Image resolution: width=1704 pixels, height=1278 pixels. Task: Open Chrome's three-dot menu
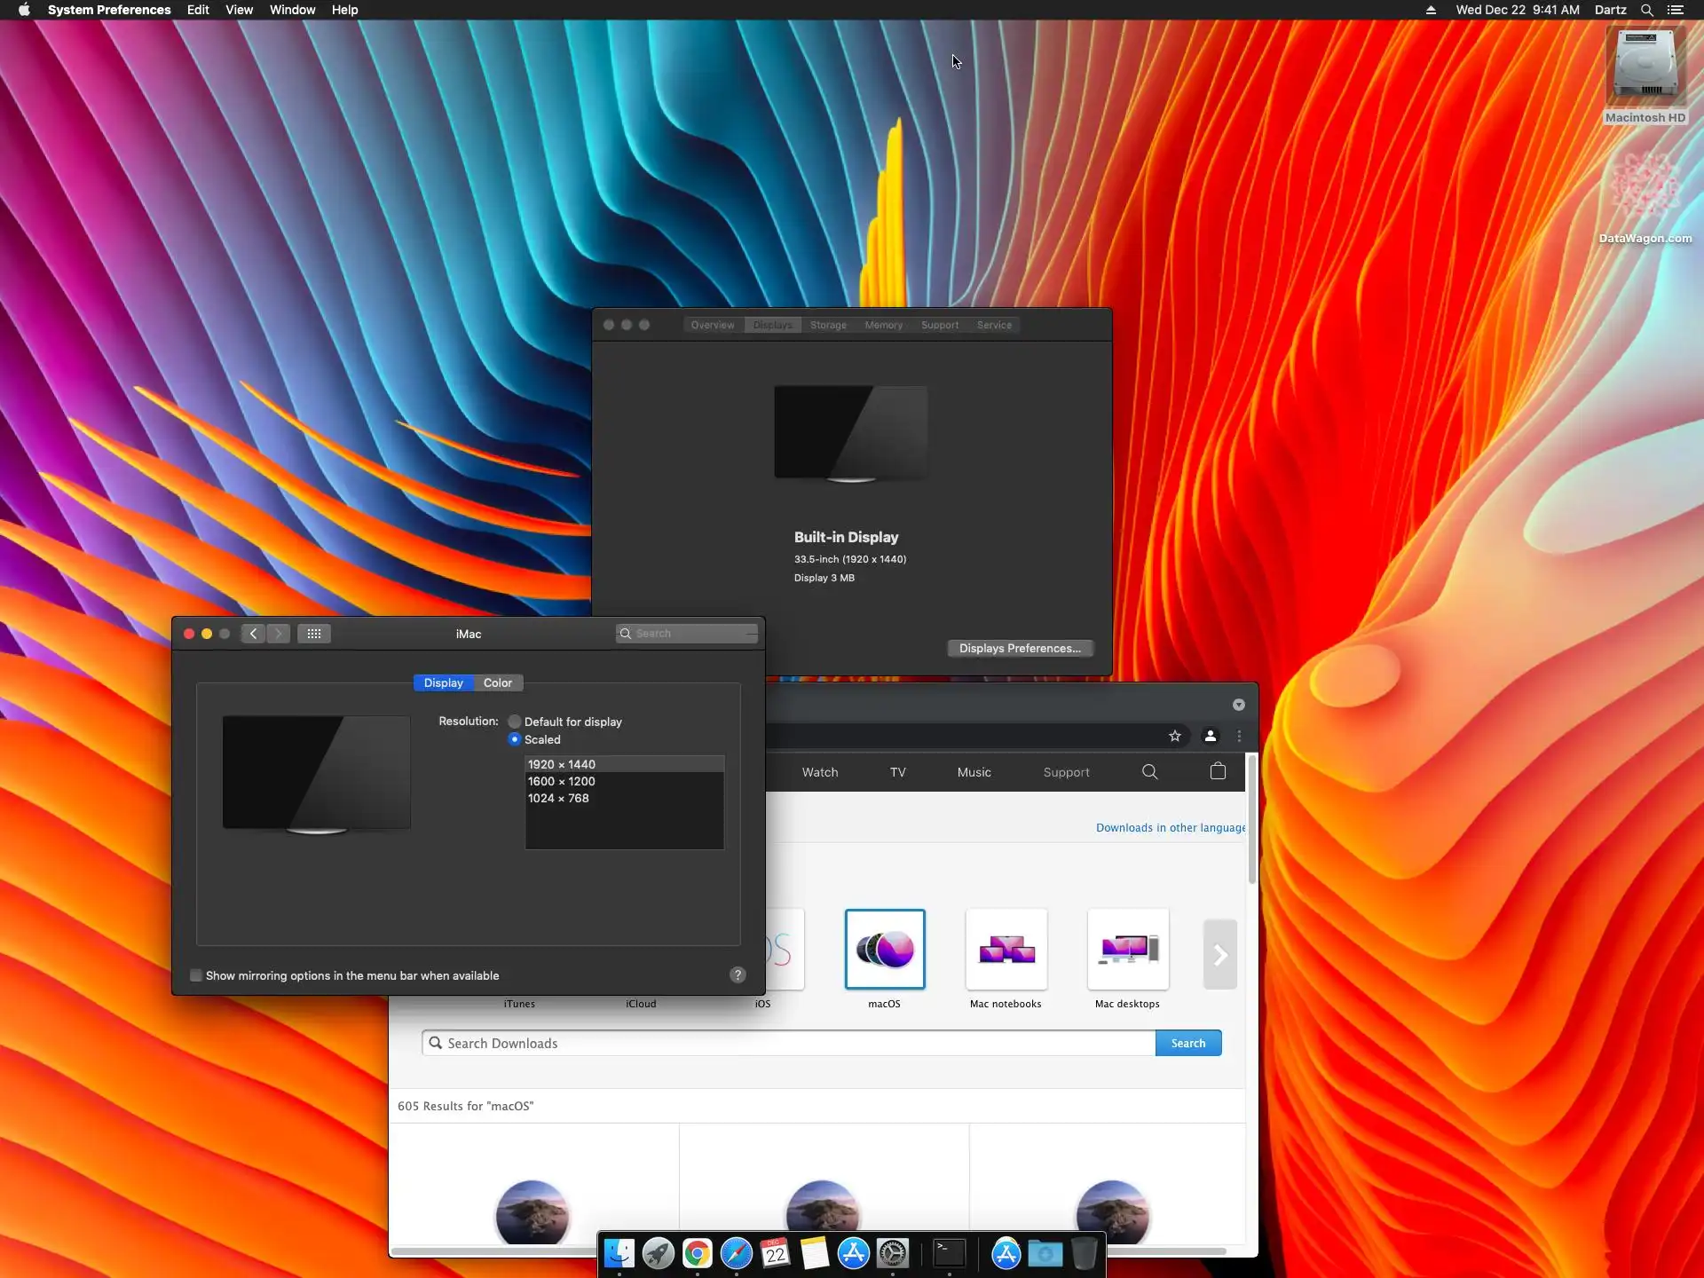(1239, 736)
